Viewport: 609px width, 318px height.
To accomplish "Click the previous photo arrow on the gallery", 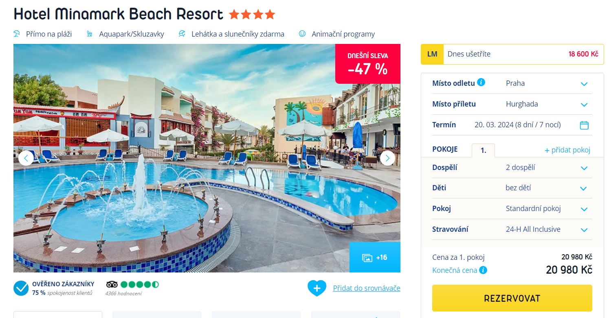I will tap(26, 158).
